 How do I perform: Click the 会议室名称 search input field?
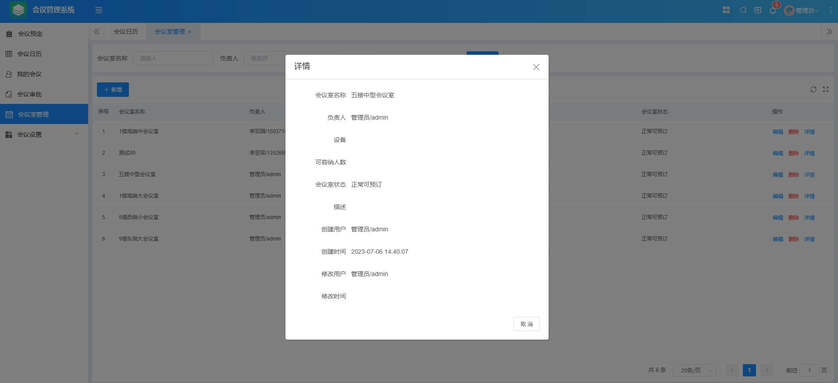coord(173,58)
